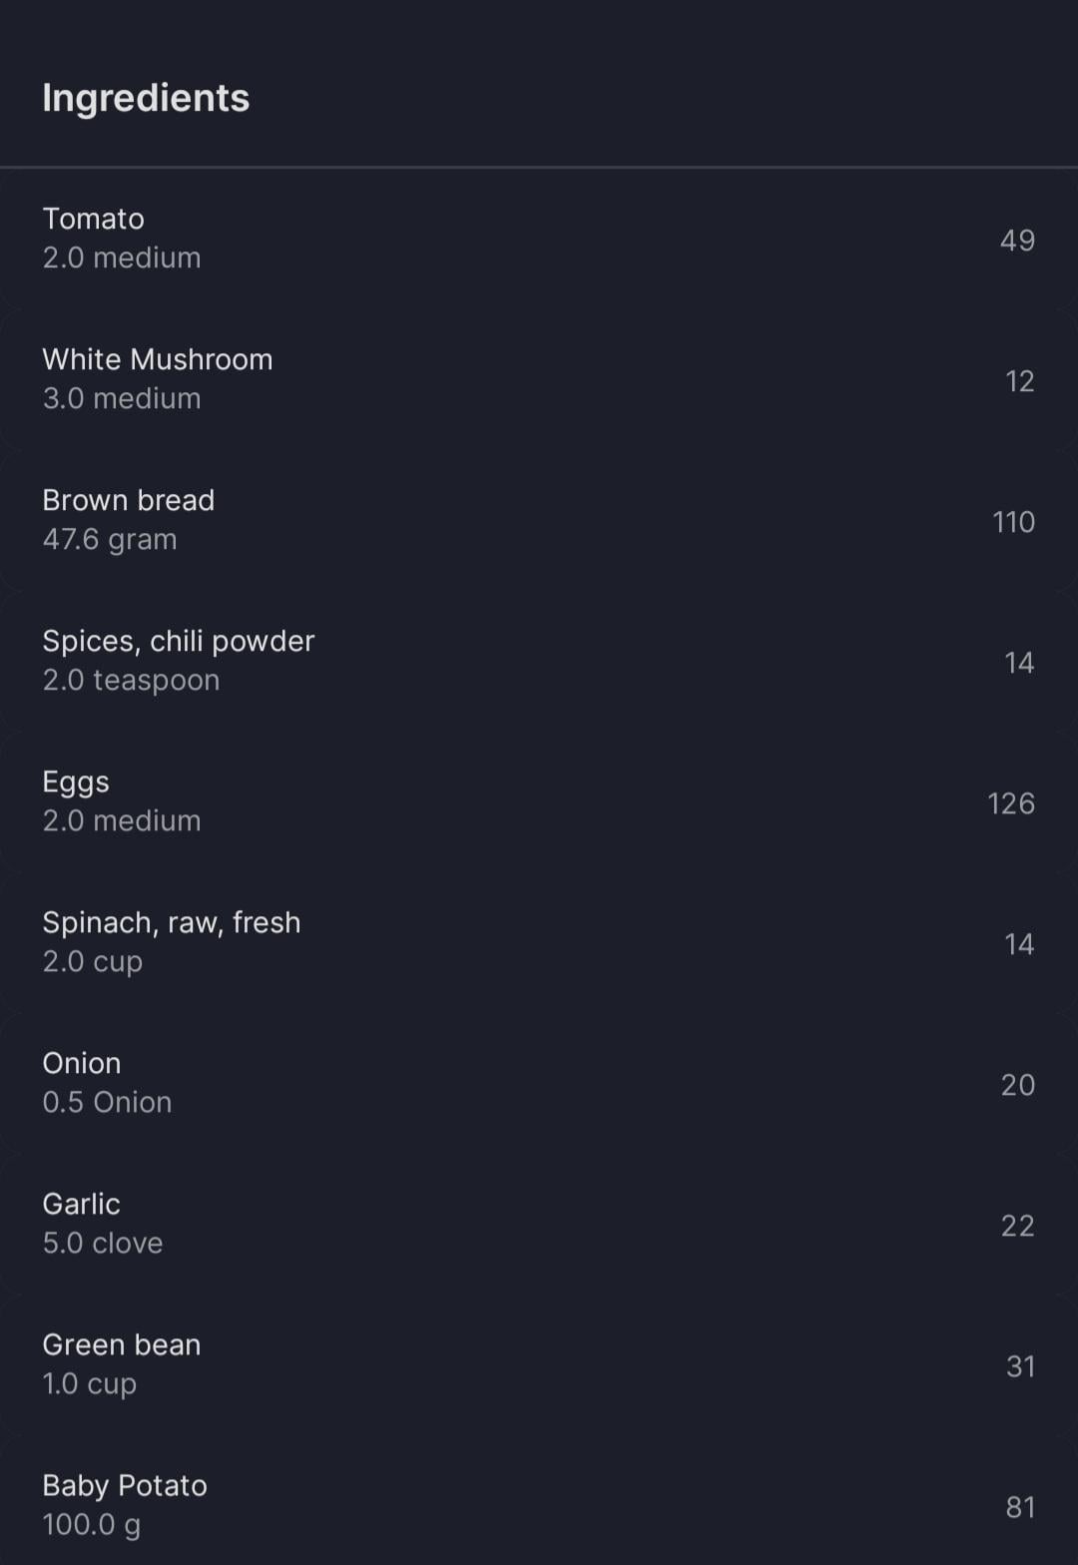Click the 110 calorie value for Brown bread

tap(1013, 522)
